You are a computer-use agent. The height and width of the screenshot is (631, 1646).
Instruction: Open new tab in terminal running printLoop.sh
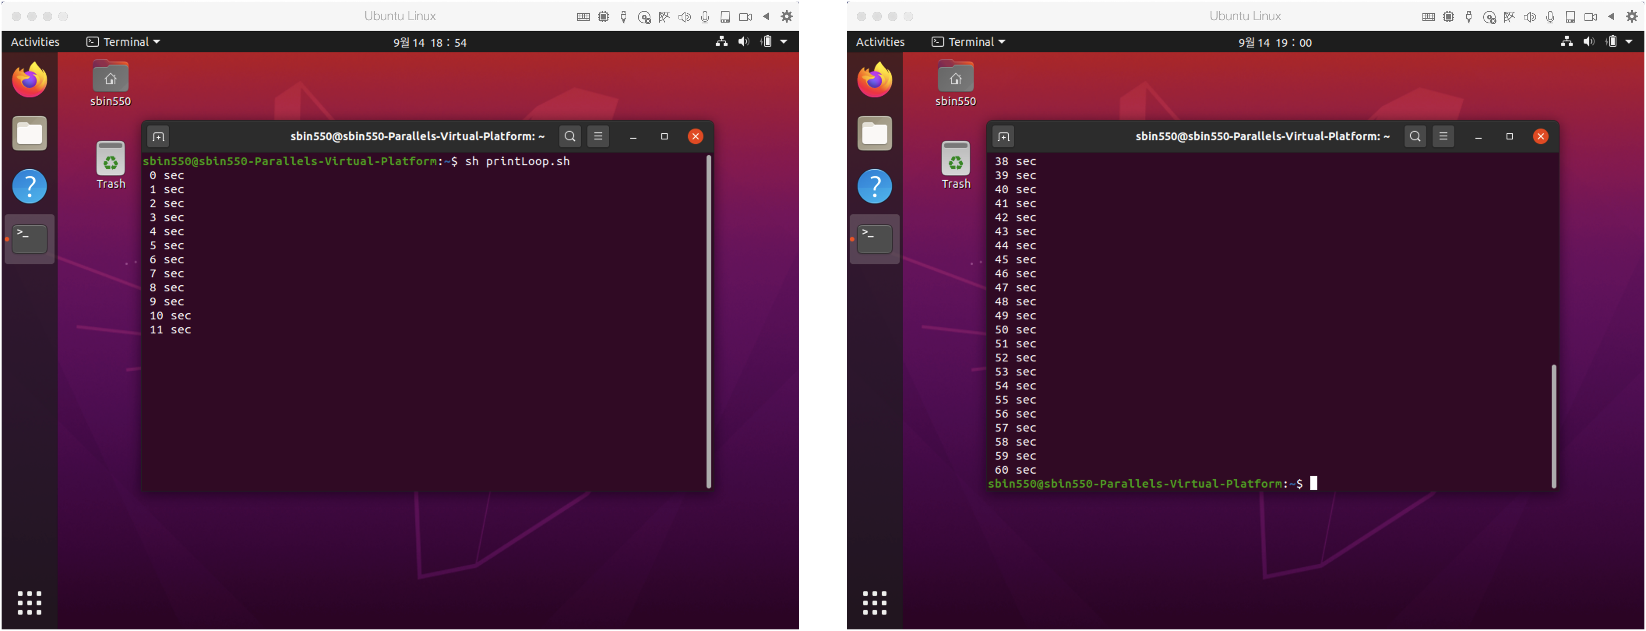[x=159, y=137]
